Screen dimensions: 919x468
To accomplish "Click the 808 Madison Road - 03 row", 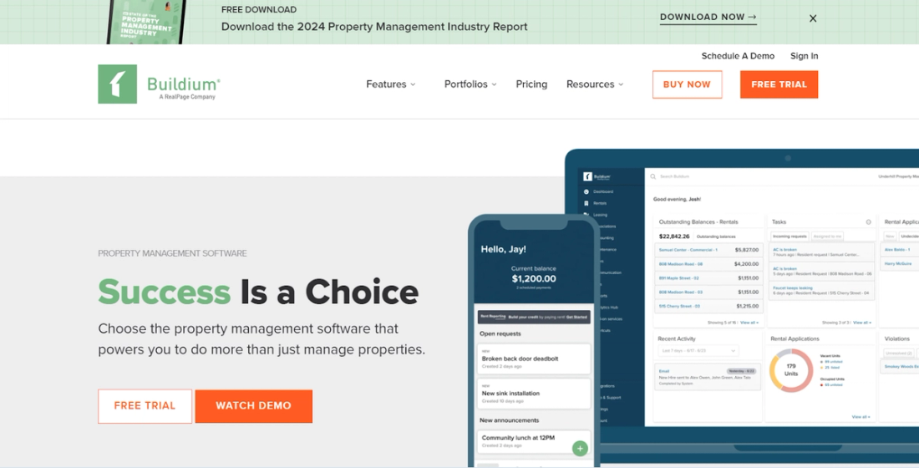I will pos(708,292).
